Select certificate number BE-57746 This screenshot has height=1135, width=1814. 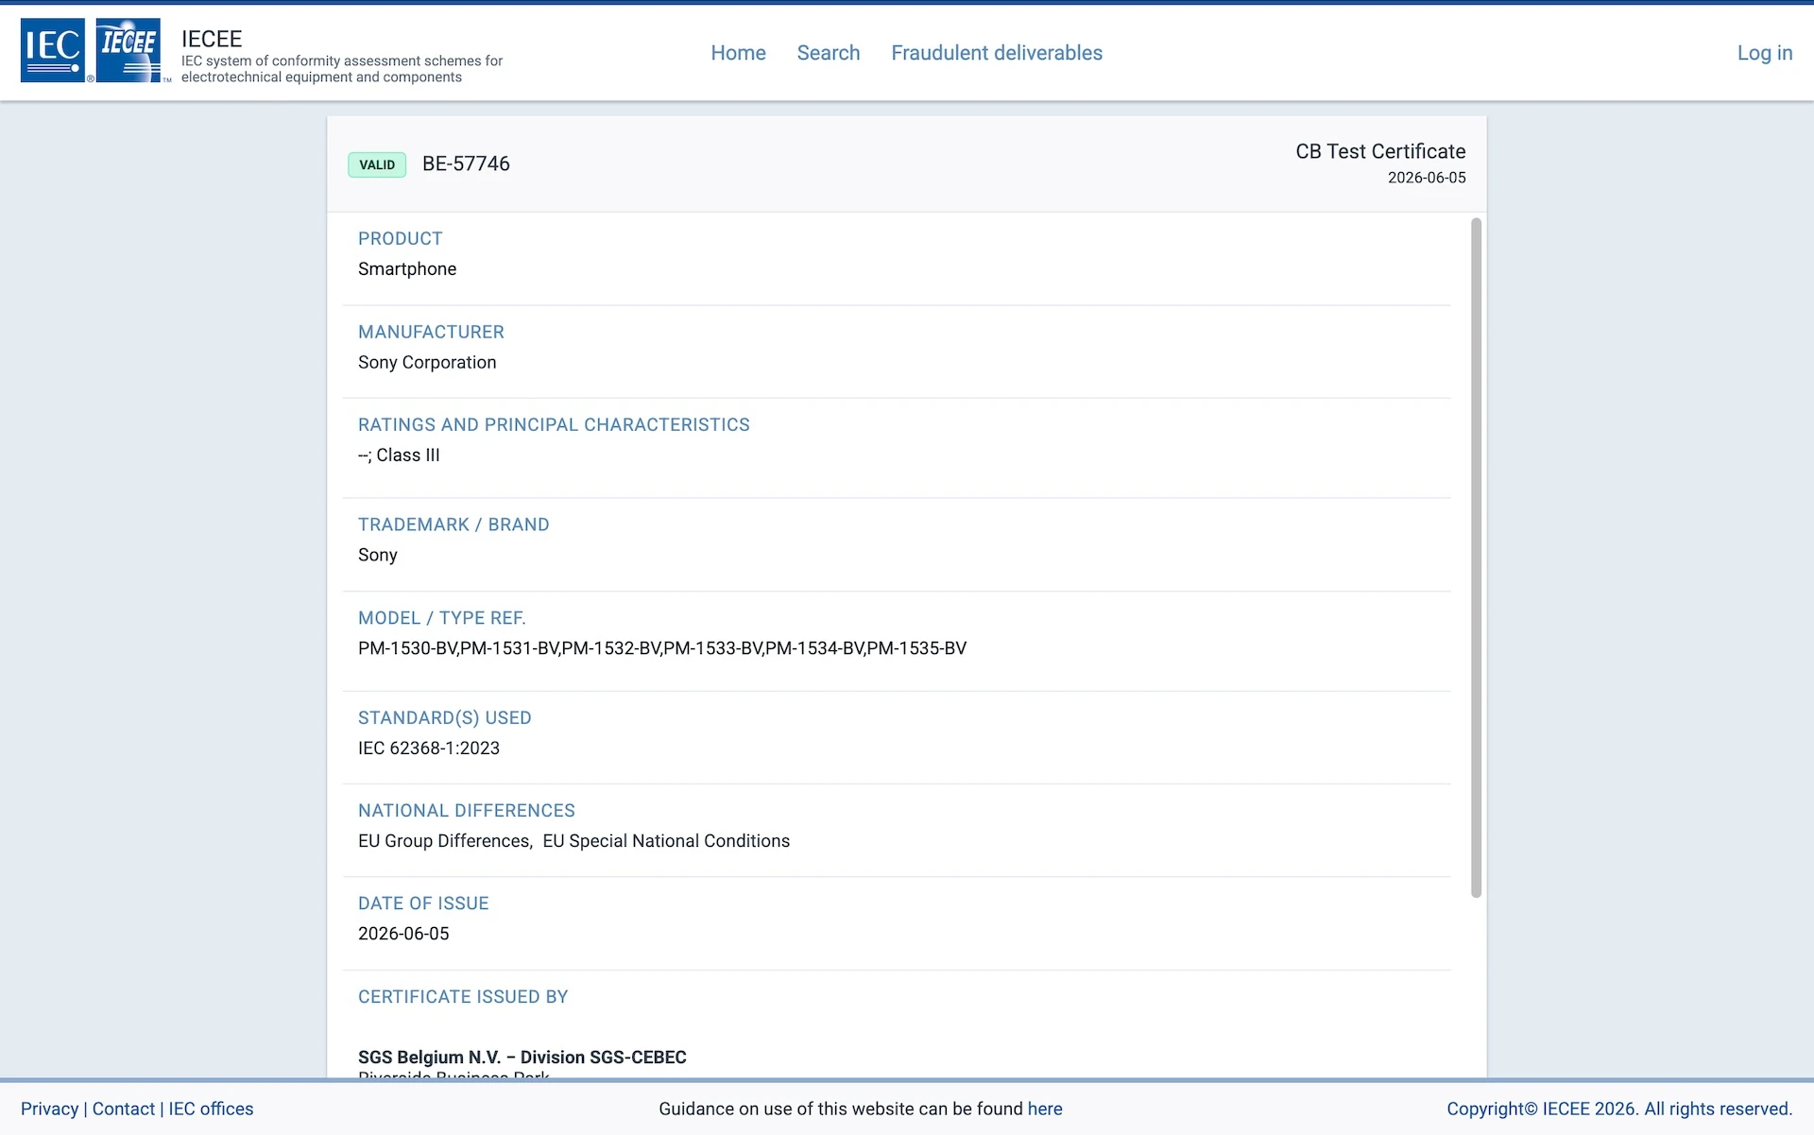pos(466,163)
